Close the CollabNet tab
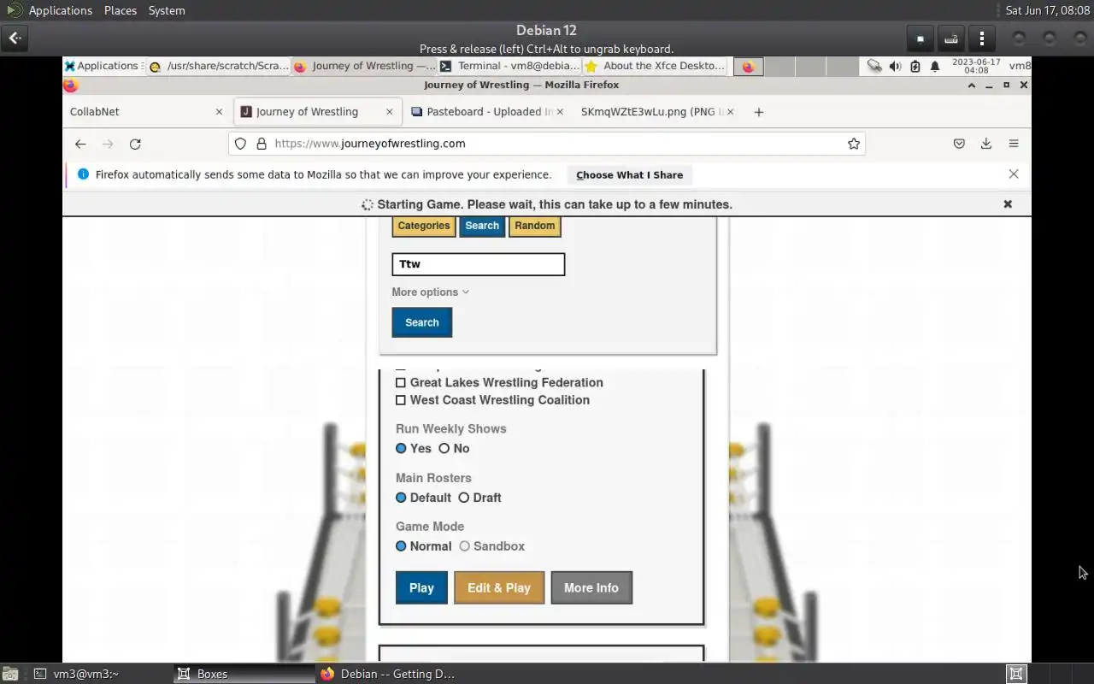The width and height of the screenshot is (1094, 684). click(219, 112)
